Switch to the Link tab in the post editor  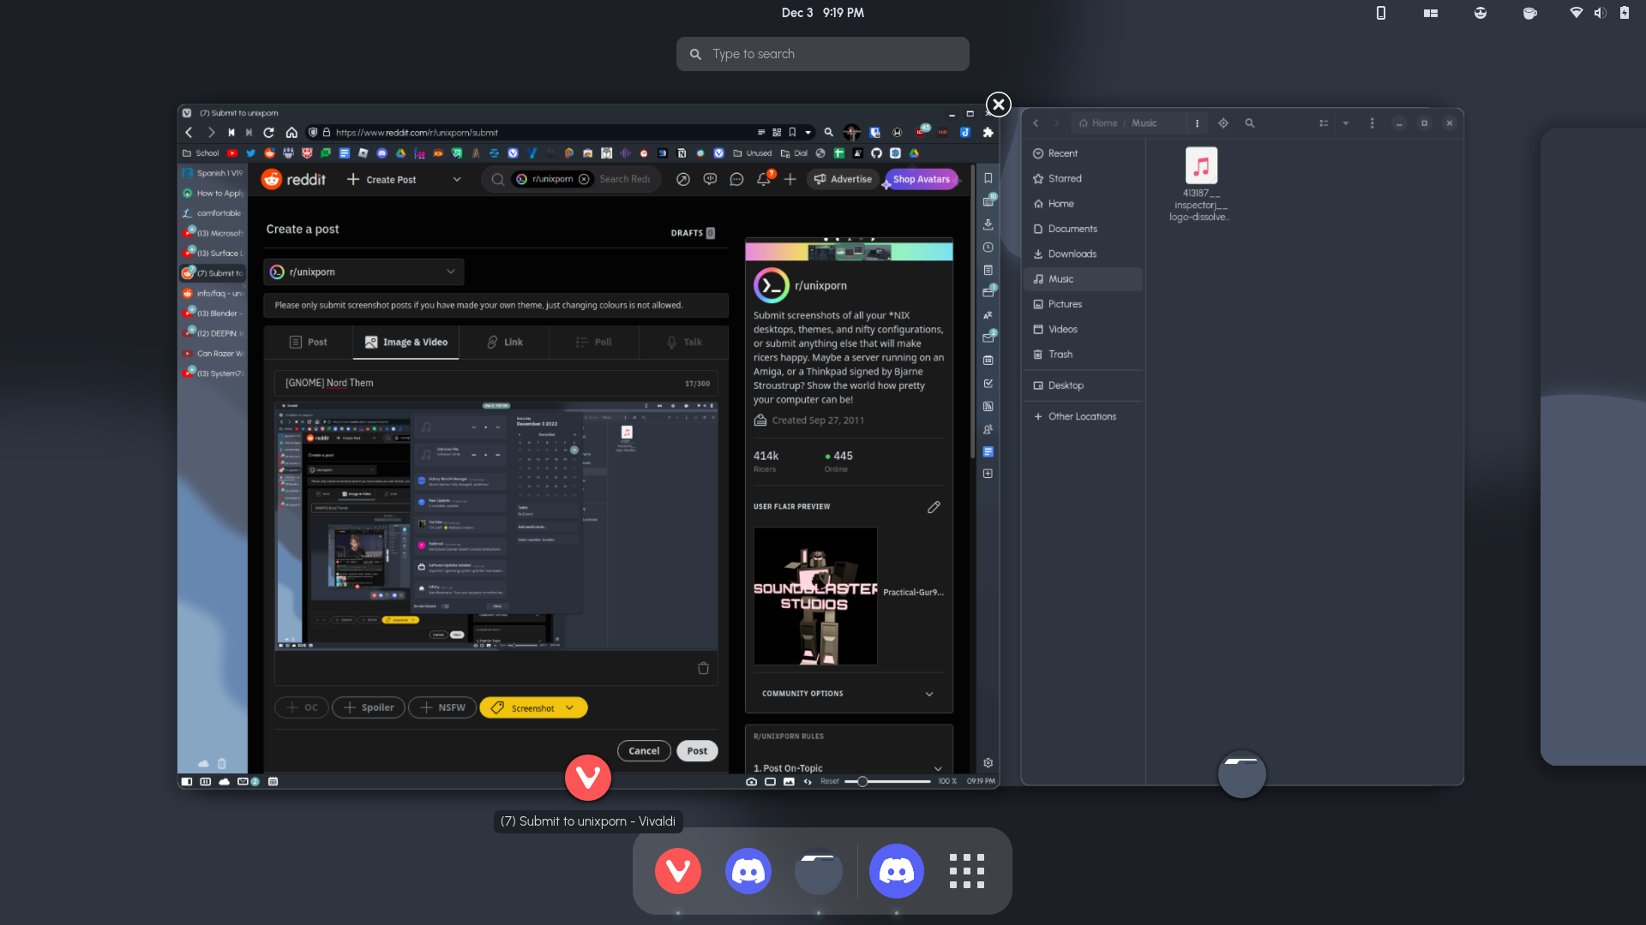point(506,342)
